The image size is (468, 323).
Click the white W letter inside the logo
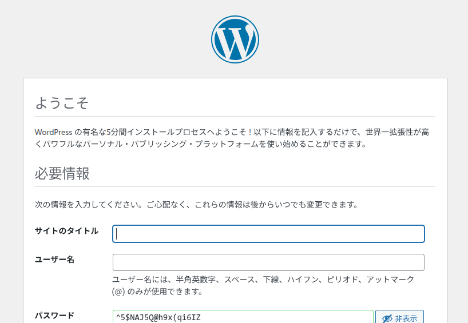pos(235,41)
